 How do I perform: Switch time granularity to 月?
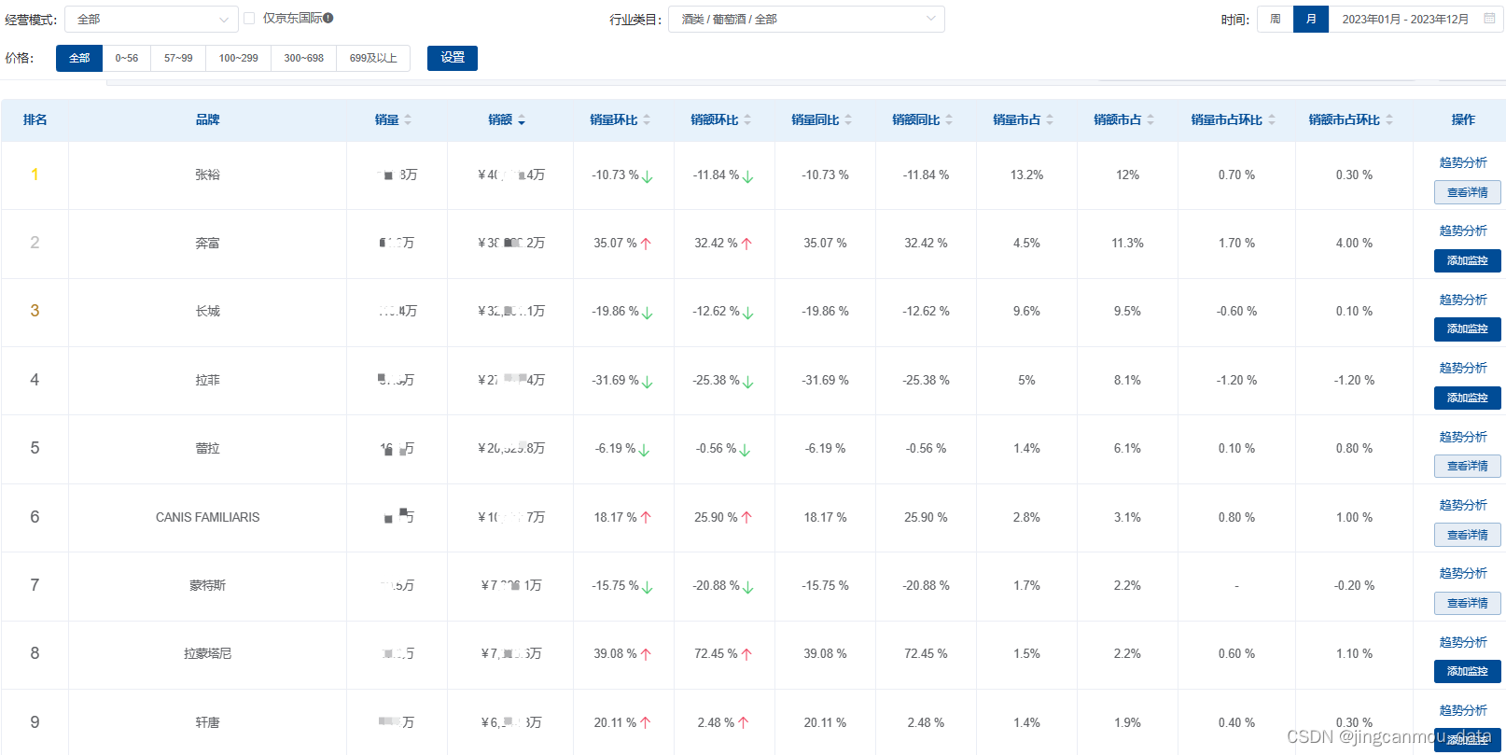tap(1311, 19)
